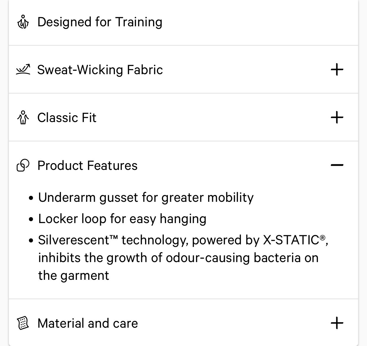367x346 pixels.
Task: Click the bullet point before Locker loop
Action: click(31, 220)
